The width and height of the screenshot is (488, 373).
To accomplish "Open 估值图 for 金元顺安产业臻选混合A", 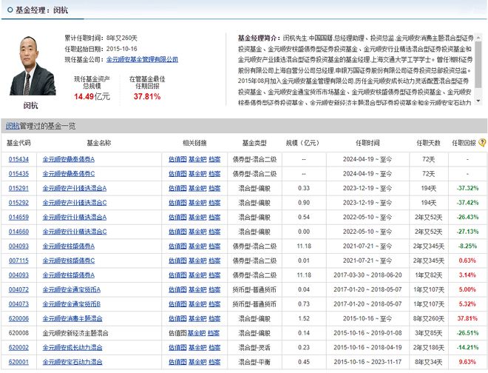I will [x=177, y=188].
